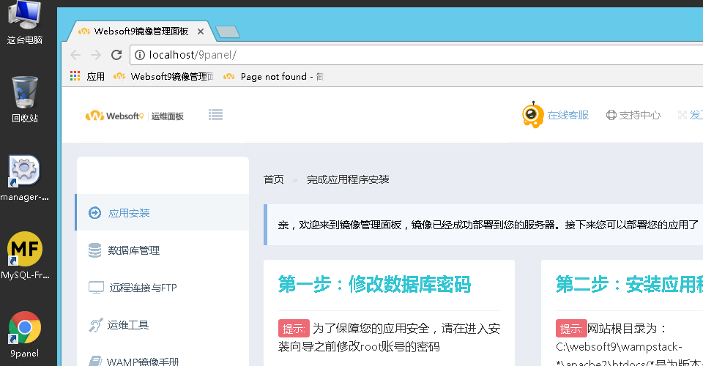Click the 运维工具 tool icon
Image resolution: width=703 pixels, height=366 pixels.
coord(95,325)
